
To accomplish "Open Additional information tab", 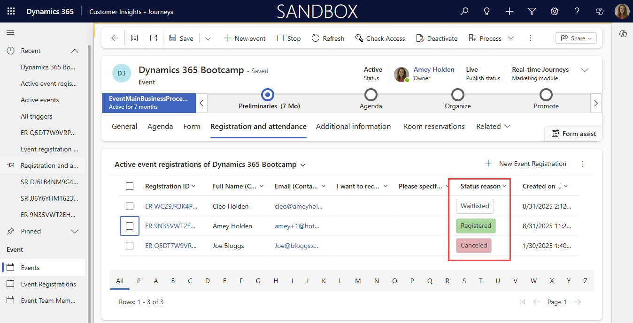I will 354,127.
